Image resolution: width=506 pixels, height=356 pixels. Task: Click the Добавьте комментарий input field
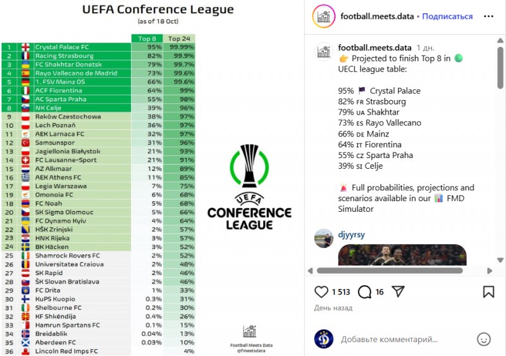point(405,340)
